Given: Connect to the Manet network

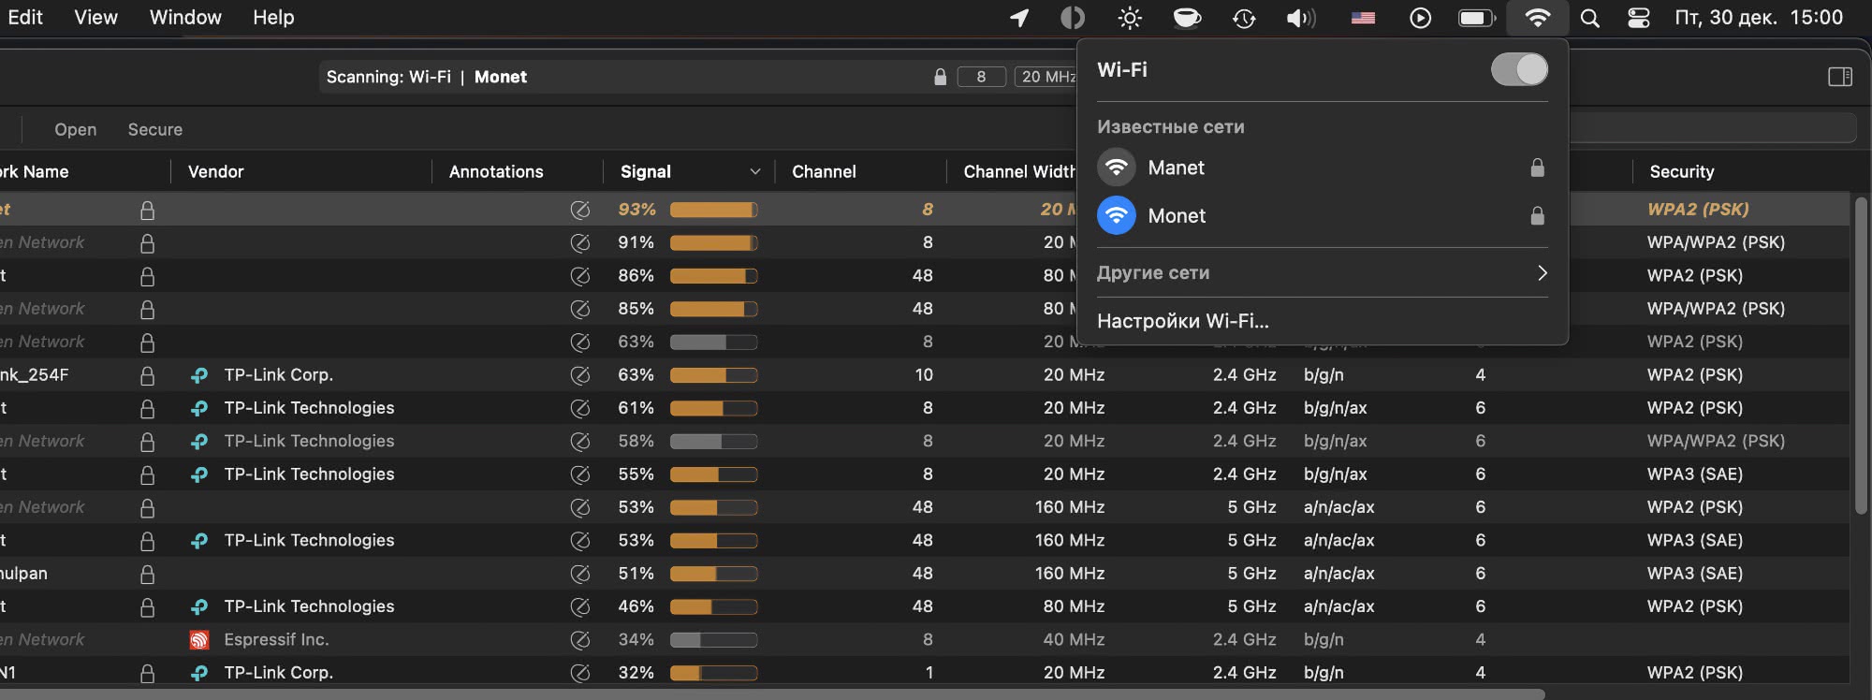Looking at the screenshot, I should click(1322, 168).
